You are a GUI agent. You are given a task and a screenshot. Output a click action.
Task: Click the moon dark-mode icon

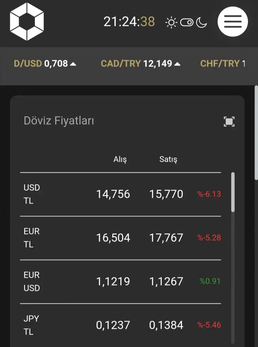[x=201, y=23]
